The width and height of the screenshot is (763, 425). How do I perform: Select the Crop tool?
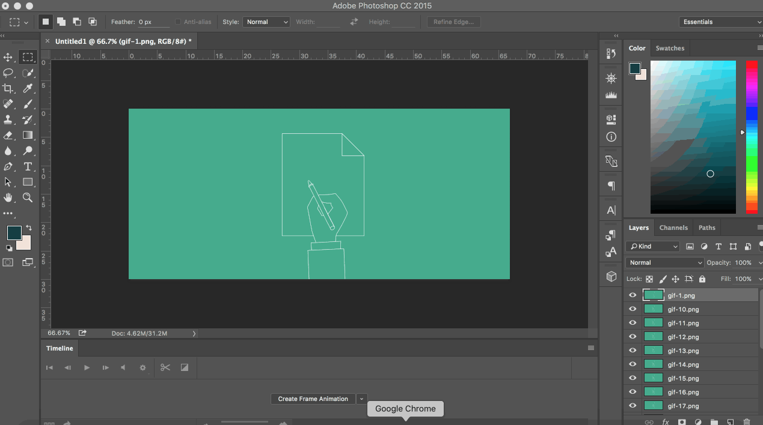tap(8, 88)
